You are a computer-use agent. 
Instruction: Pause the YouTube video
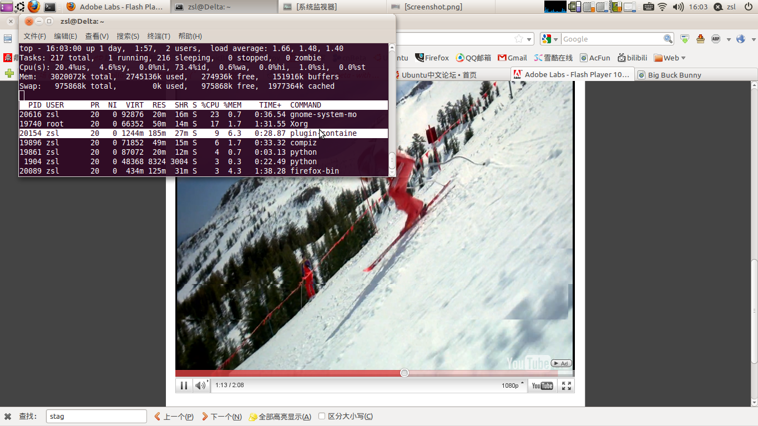184,386
